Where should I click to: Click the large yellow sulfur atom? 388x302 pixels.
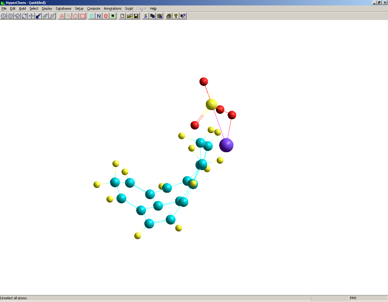point(212,104)
